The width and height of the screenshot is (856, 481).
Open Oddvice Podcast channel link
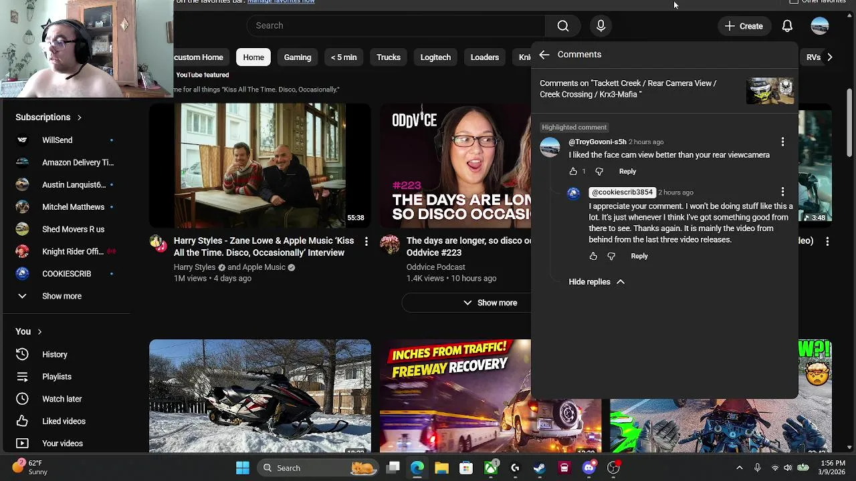pyautogui.click(x=435, y=267)
